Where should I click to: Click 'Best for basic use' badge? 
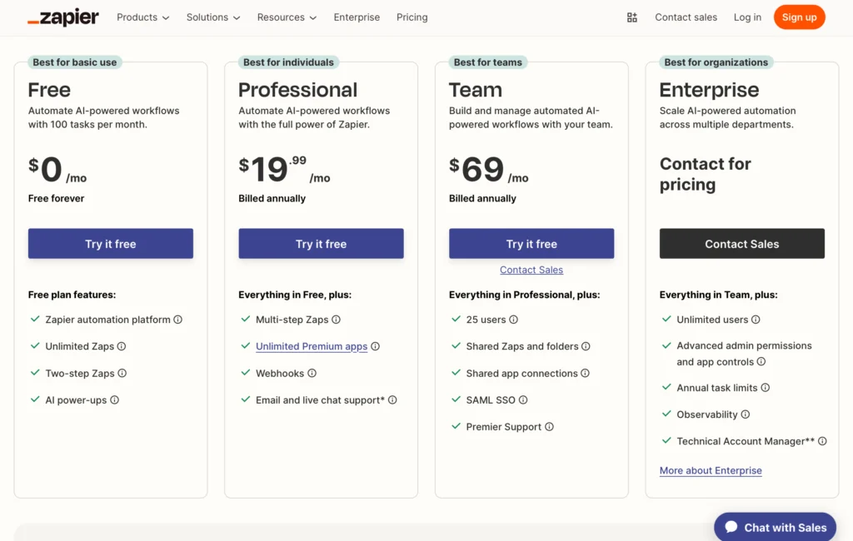[x=74, y=62]
